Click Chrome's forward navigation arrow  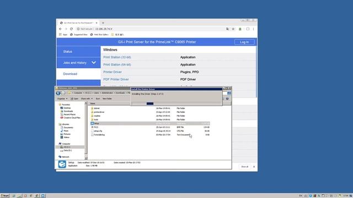coord(66,29)
